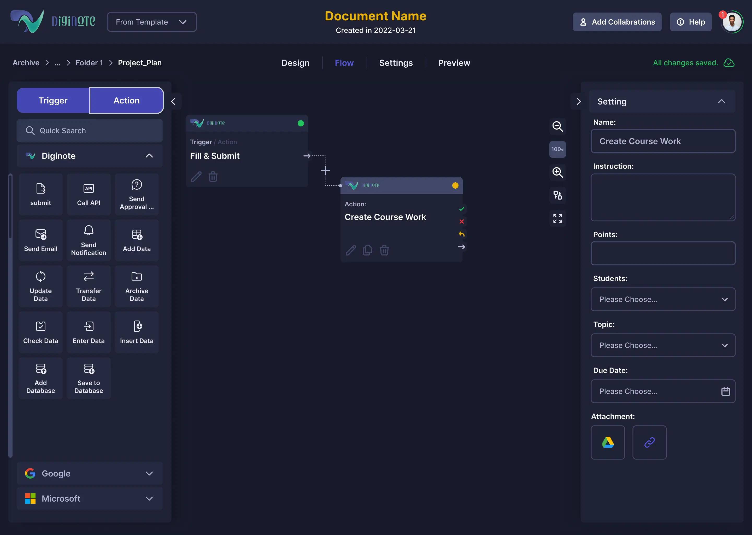Add the Call API action
Image resolution: width=752 pixels, height=535 pixels.
89,194
